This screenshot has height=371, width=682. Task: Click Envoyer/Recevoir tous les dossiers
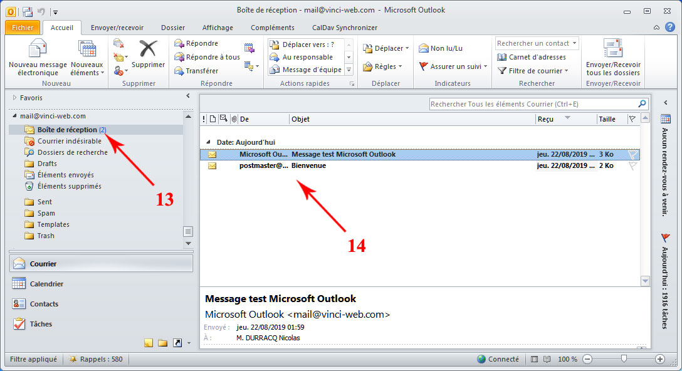click(x=613, y=58)
